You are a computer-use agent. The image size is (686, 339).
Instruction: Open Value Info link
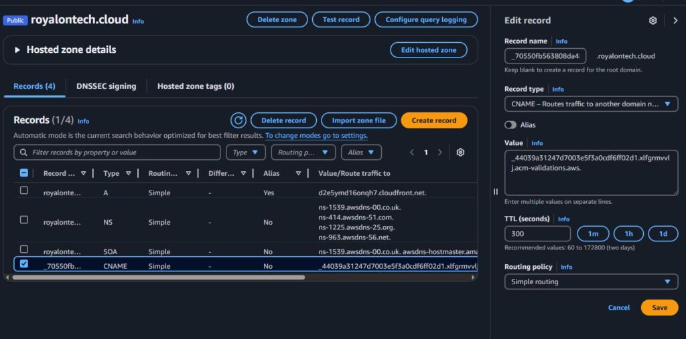point(537,143)
